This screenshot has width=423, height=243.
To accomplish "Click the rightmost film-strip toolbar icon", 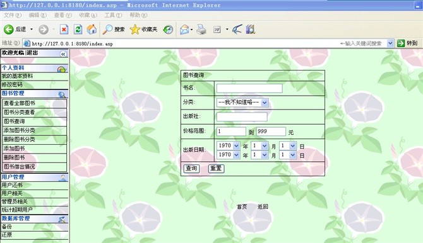I will click(251, 30).
